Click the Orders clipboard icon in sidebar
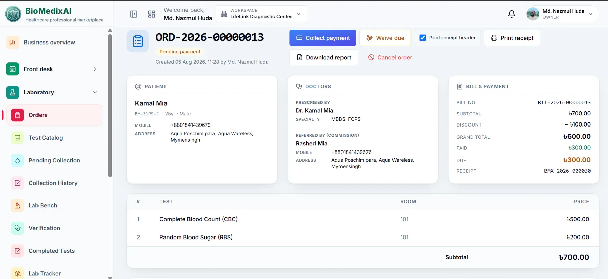The width and height of the screenshot is (608, 279). tap(18, 115)
